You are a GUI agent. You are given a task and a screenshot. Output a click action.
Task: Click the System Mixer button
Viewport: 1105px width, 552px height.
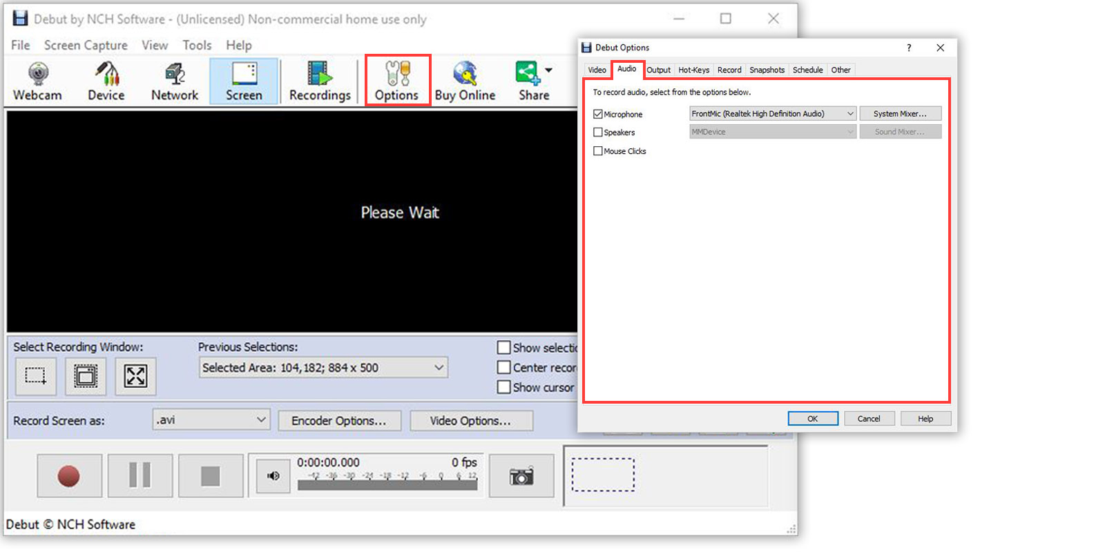click(901, 114)
